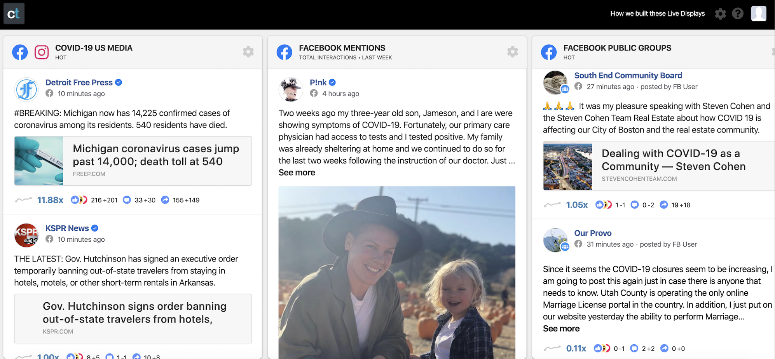
Task: Open gear settings for the COVID-19 US MEDIA column
Action: [x=248, y=52]
